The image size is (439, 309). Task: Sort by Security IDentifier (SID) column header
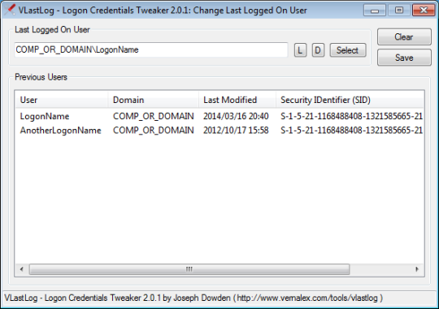(x=350, y=100)
